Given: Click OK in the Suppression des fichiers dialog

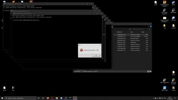Looking at the screenshot, I should (96, 56).
